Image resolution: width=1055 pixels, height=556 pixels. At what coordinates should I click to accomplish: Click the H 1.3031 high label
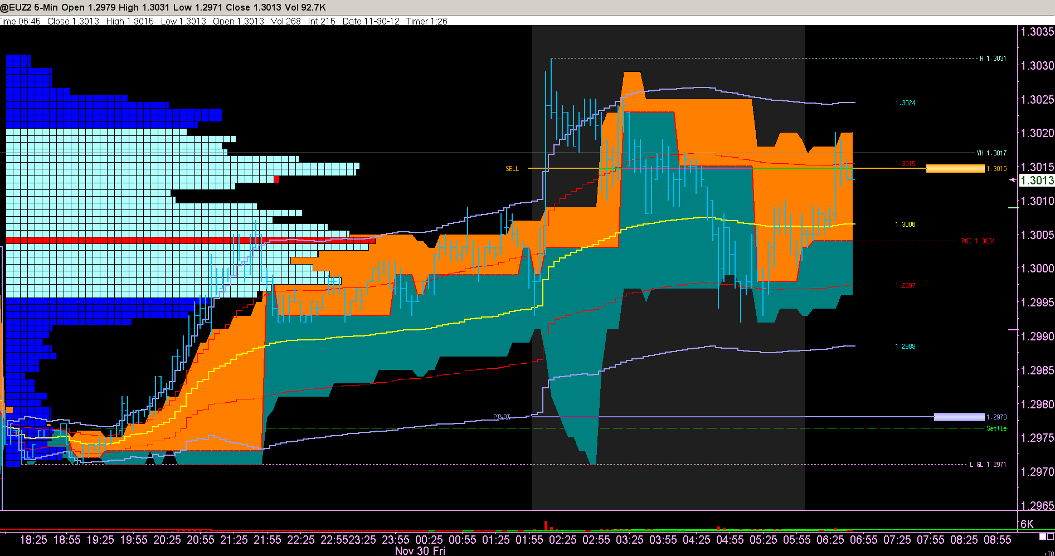(x=993, y=58)
